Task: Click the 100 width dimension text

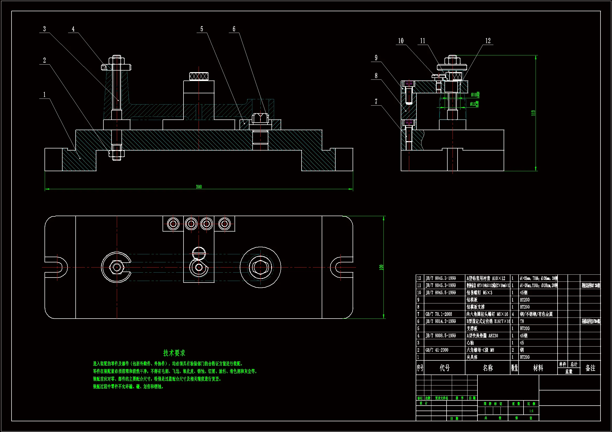Action: [x=381, y=267]
